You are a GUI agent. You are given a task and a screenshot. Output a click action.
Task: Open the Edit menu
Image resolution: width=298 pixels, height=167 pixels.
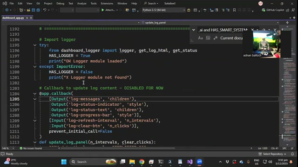[20, 3]
